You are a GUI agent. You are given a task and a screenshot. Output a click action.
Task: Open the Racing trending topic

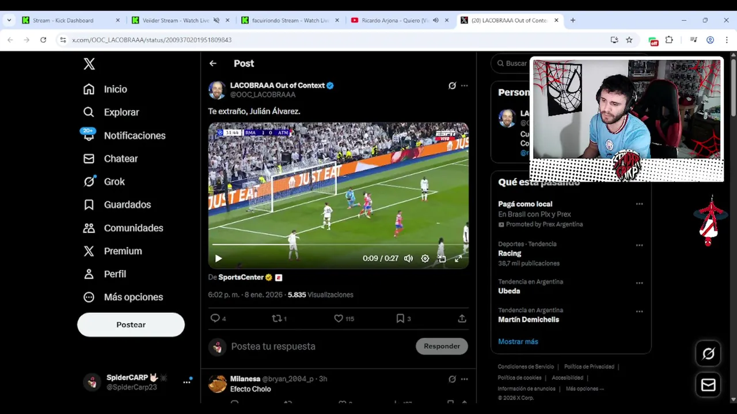[510, 254]
